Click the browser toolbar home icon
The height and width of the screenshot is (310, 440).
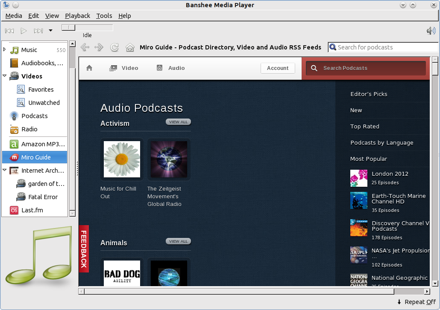pyautogui.click(x=130, y=47)
